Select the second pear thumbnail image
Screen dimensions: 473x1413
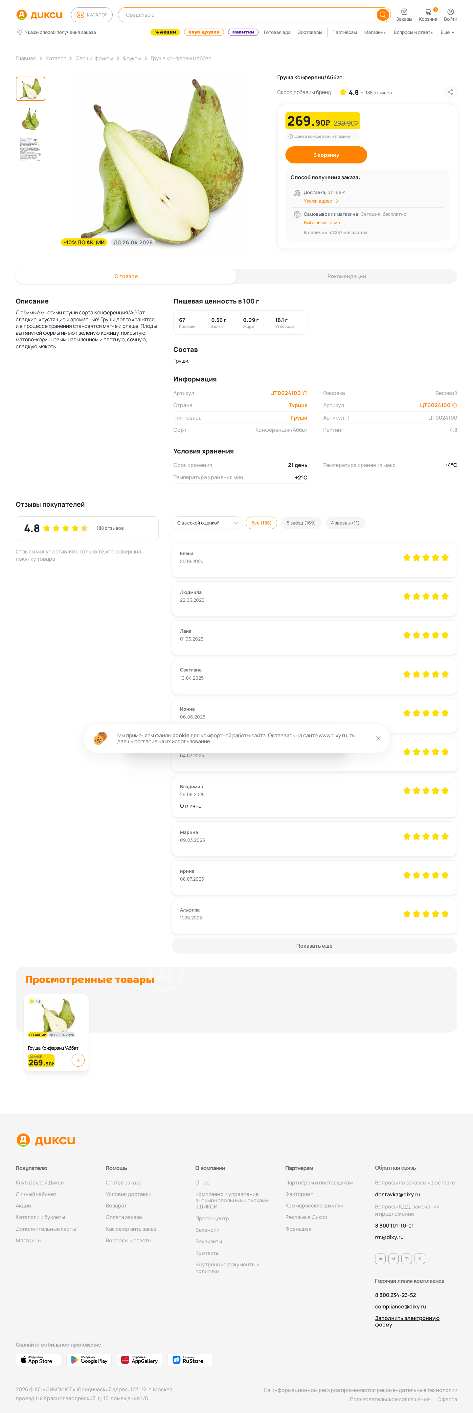tap(31, 119)
